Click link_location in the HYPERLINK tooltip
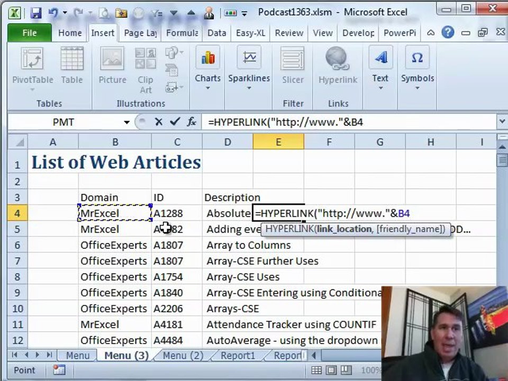 344,229
